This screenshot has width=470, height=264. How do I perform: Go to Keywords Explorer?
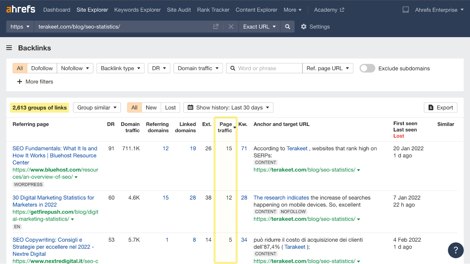tap(137, 10)
